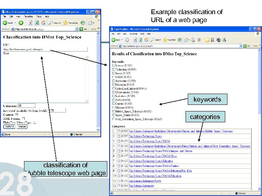The height and width of the screenshot is (196, 262).
Task: Click Forward arrow in left browser window
Action: (21, 23)
